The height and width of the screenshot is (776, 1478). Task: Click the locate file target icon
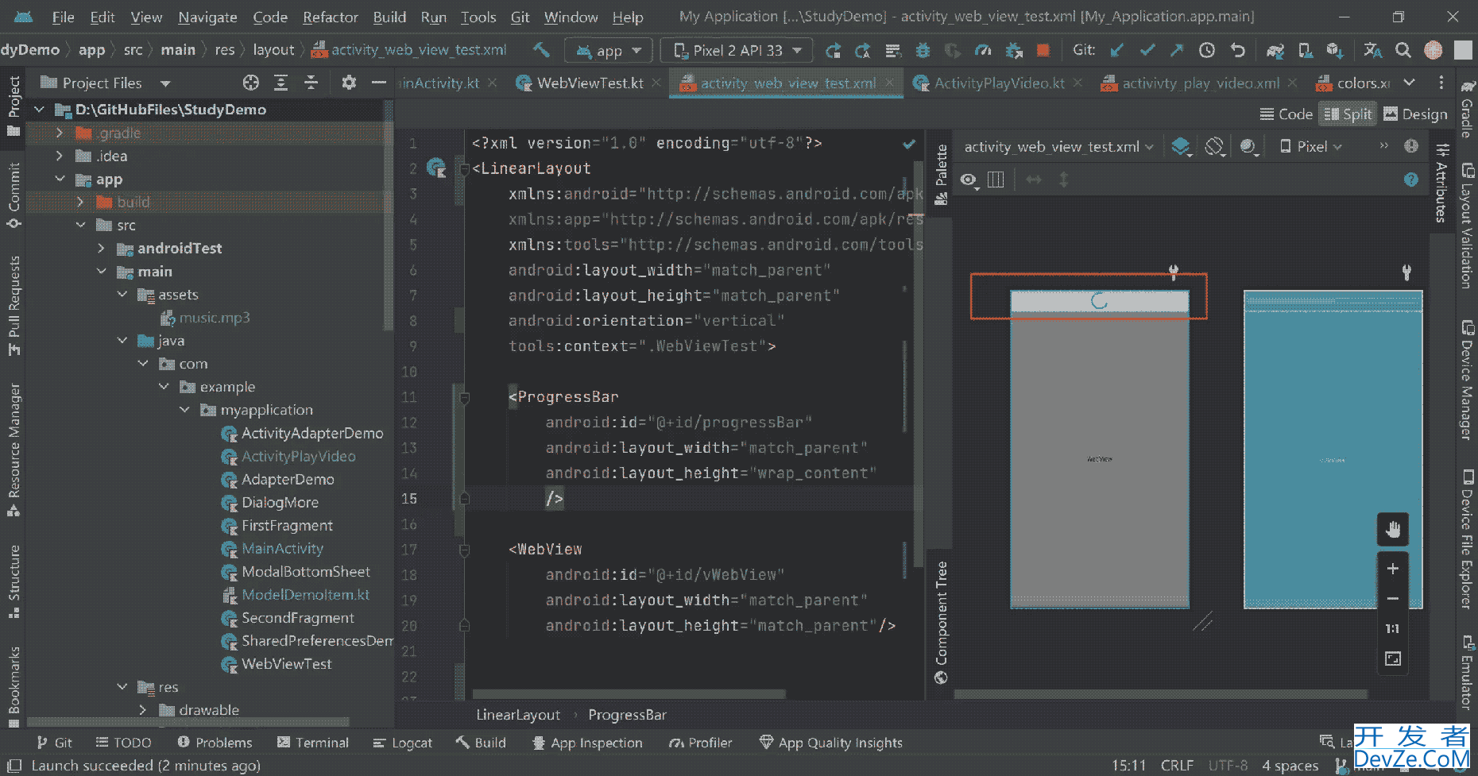[x=251, y=83]
